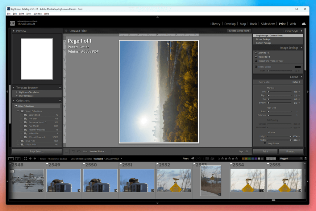Screen dimensions: 316x211
Task: Click the Page Setup button
Action: click(x=37, y=151)
